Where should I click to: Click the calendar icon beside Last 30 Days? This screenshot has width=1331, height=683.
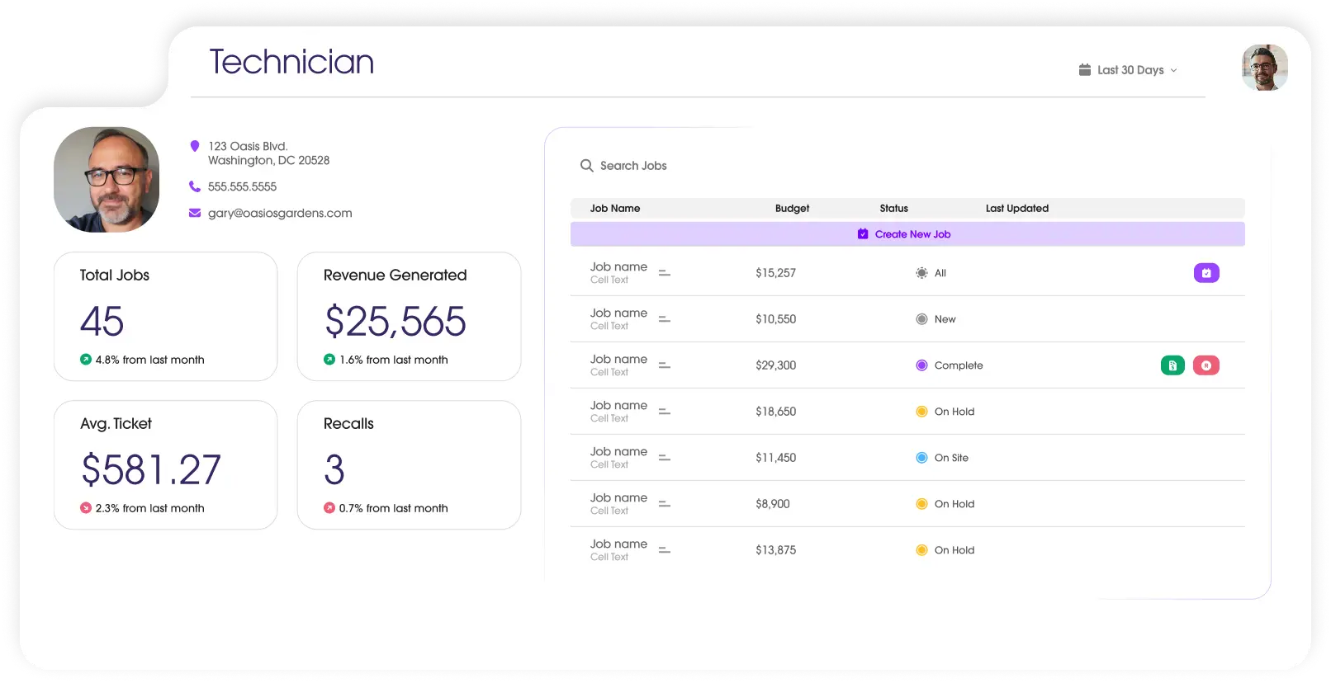click(x=1085, y=70)
